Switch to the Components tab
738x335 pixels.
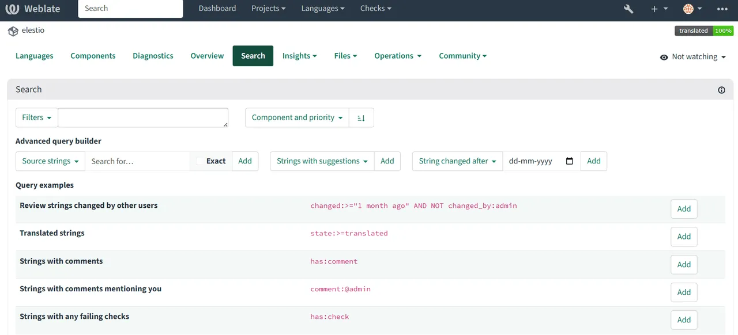(93, 56)
